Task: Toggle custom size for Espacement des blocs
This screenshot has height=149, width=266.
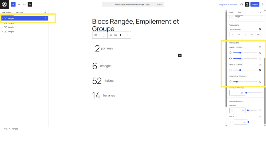Action: click(260, 81)
